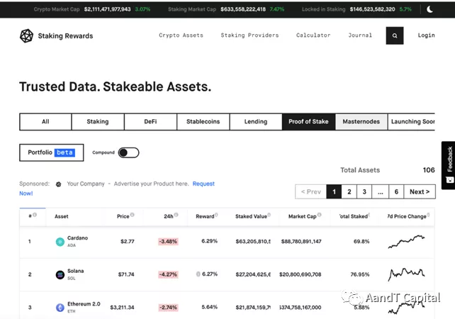455x319 pixels.
Task: Click info icon next to Reward header
Action: coord(216,215)
